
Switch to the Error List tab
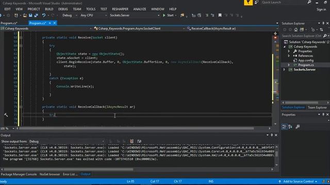(x=70, y=174)
